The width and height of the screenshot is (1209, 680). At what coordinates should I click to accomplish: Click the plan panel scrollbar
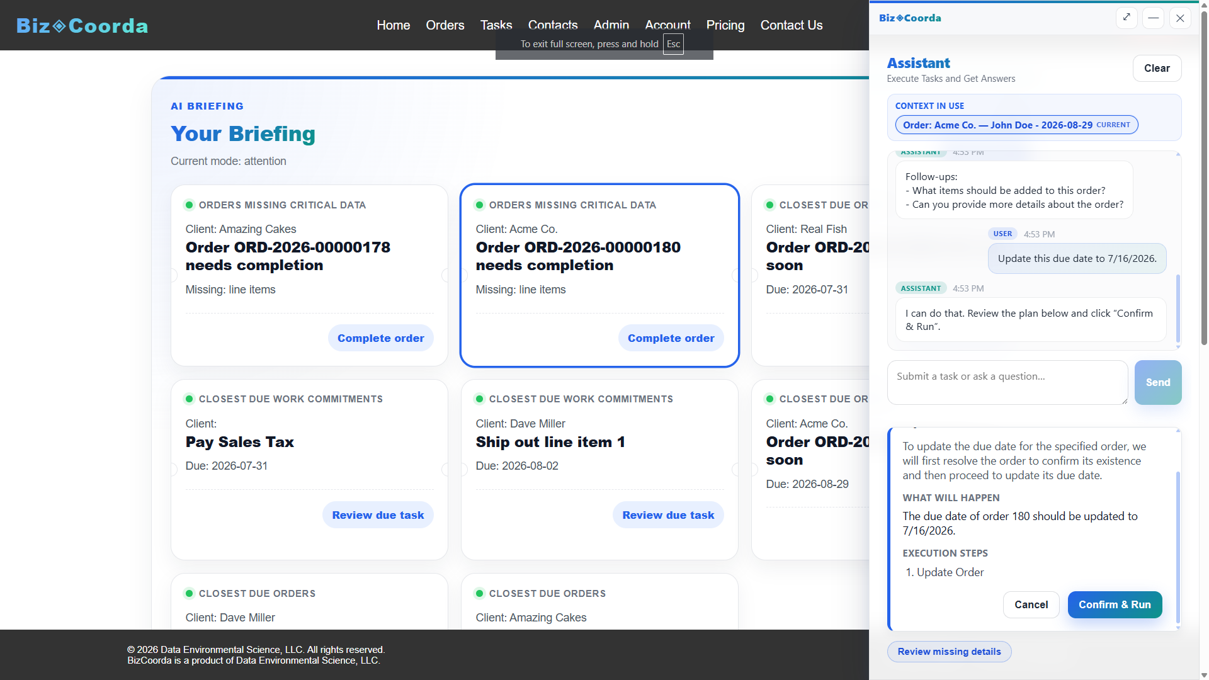coord(1178,547)
